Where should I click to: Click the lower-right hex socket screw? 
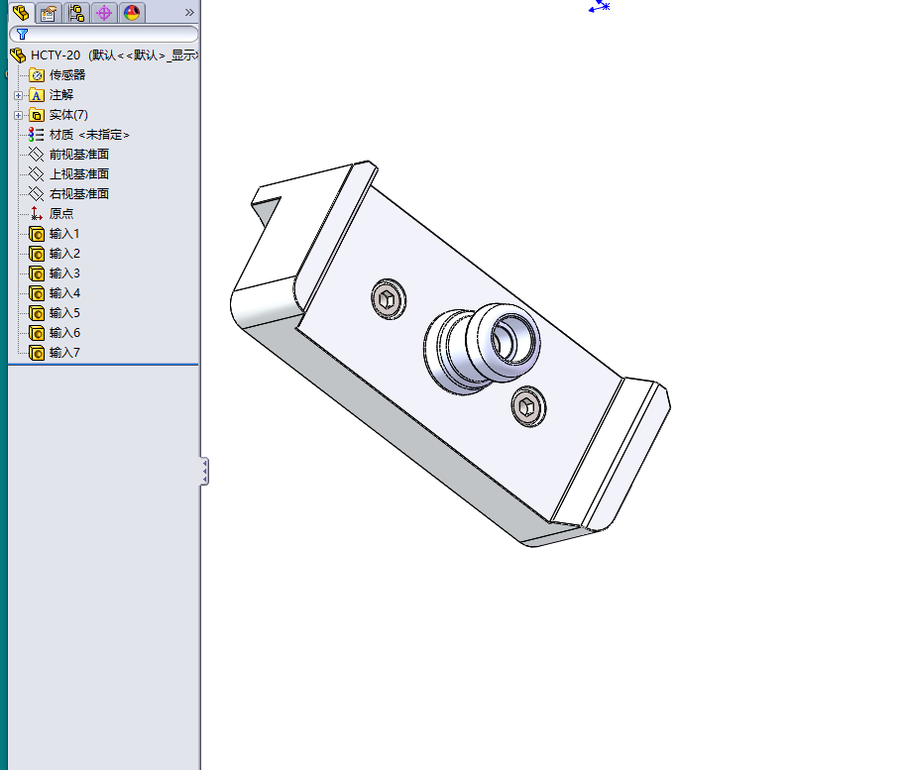coord(528,407)
